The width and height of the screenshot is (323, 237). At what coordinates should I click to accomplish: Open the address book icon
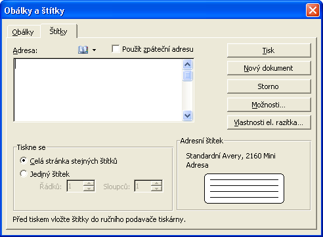(x=83, y=50)
